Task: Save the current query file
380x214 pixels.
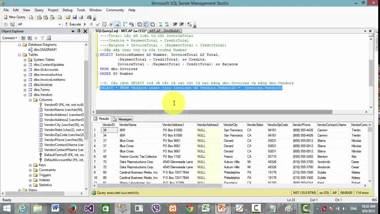Action: coord(75,17)
